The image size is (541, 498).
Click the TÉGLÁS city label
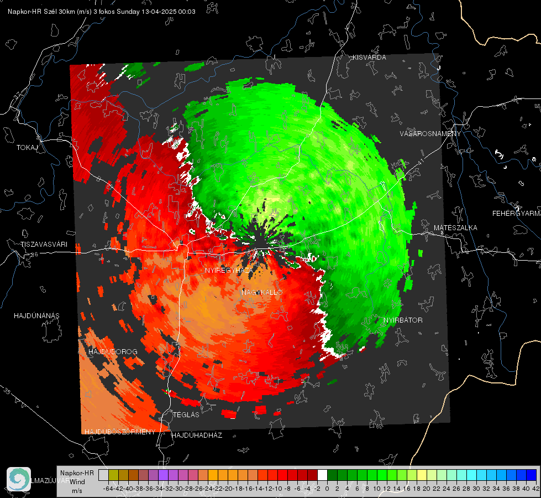click(x=186, y=414)
